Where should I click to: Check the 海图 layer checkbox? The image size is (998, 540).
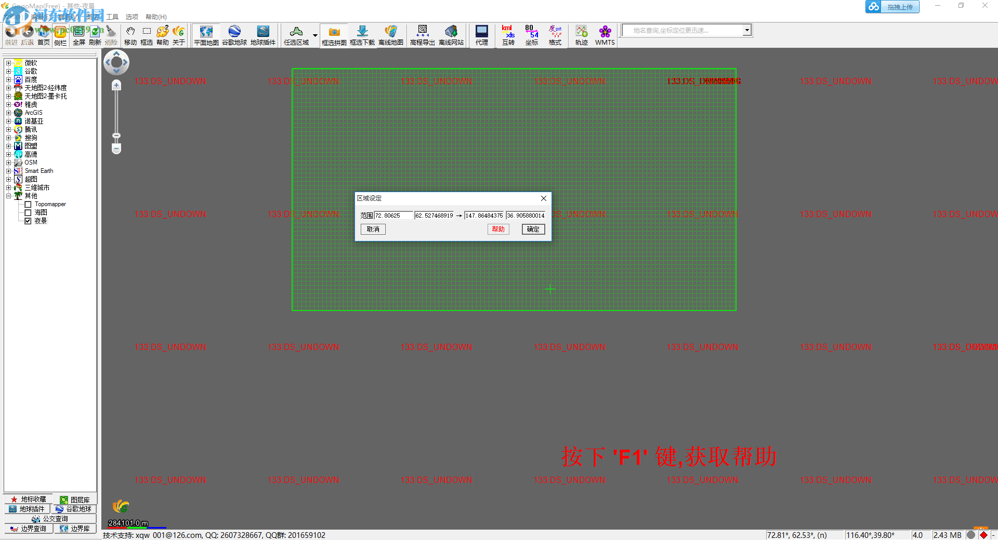click(x=28, y=213)
